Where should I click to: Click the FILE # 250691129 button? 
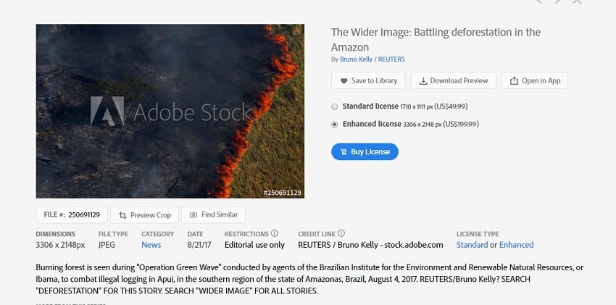coord(72,215)
